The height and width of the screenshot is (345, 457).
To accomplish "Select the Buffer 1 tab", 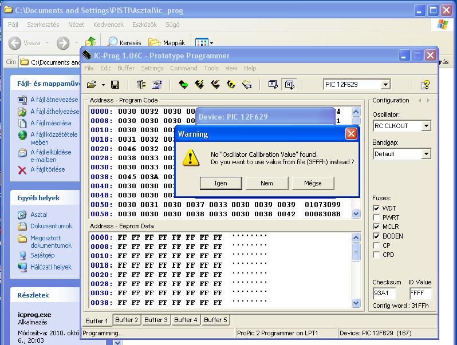I will point(97,320).
